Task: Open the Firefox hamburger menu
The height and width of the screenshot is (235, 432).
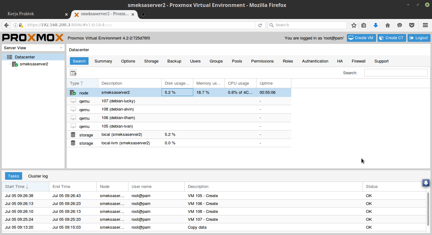Action: tap(425, 25)
